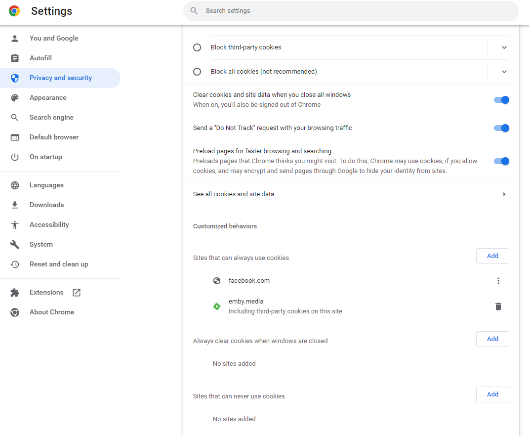Screen dimensions: 529x436
Task: Turn off Preload pages toggle
Action: [501, 161]
